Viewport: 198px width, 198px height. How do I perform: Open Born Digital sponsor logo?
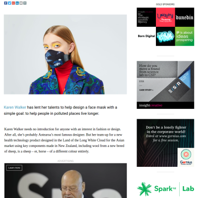coord(146,36)
